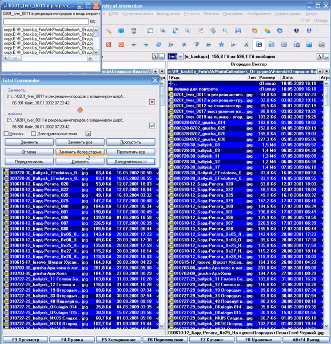This screenshot has height=344, width=331.
Task: Click the first red power icon
Action: (x=109, y=45)
